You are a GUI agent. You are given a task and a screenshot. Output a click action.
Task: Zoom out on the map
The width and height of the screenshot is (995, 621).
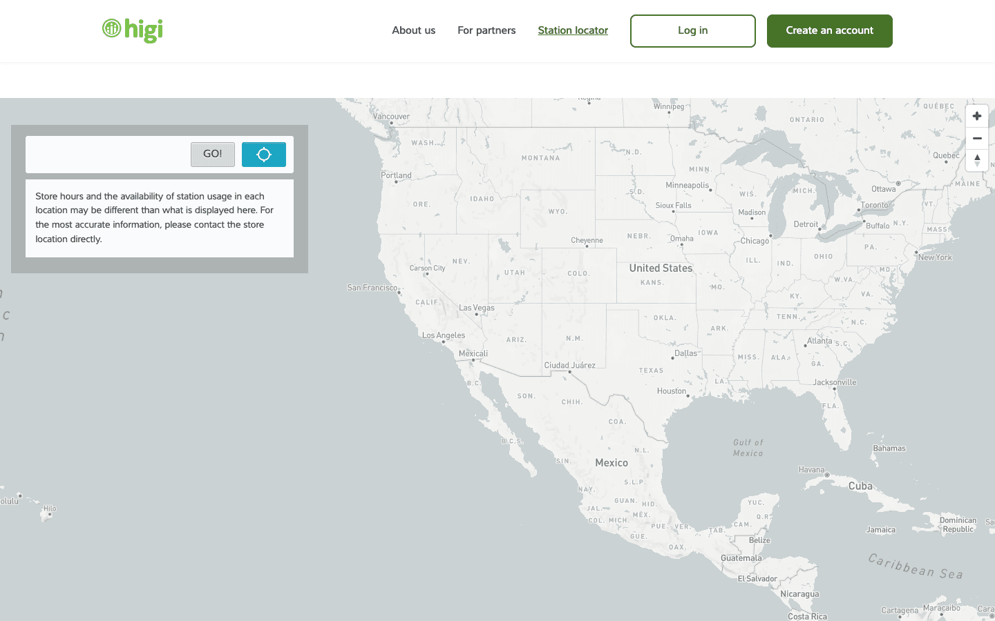click(x=977, y=138)
